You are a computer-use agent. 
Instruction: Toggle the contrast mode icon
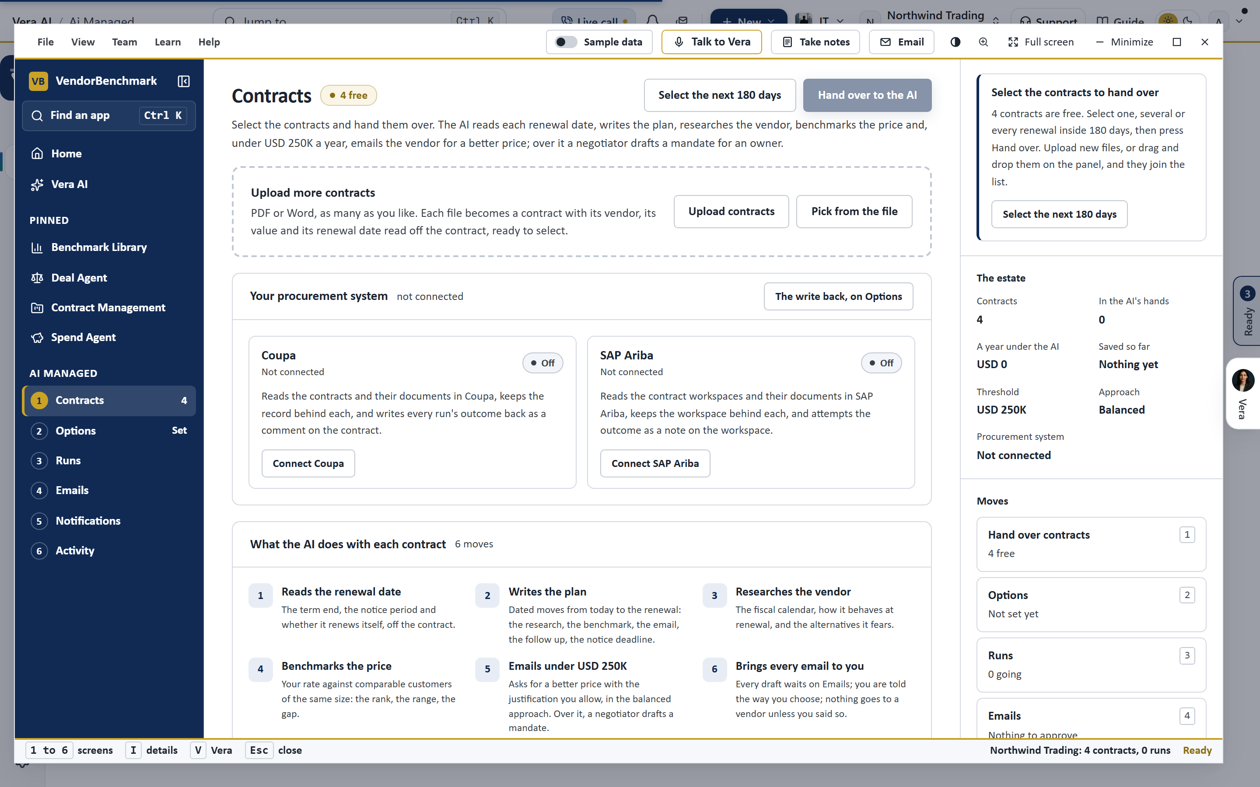pyautogui.click(x=955, y=42)
